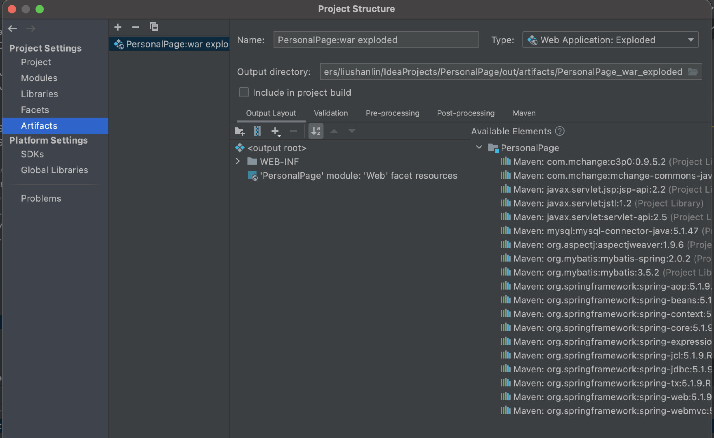This screenshot has width=714, height=438.
Task: Select Artifacts in sidebar
Action: coord(56,126)
